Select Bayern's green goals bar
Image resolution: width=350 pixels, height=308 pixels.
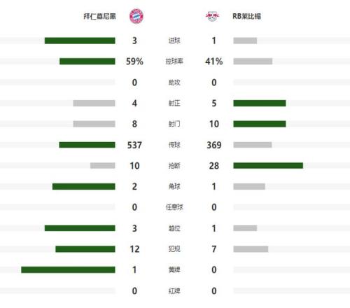tap(80, 41)
